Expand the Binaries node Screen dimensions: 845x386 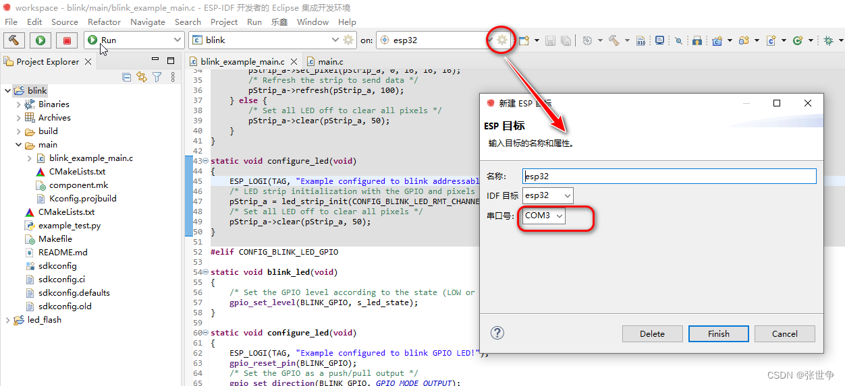coord(18,104)
